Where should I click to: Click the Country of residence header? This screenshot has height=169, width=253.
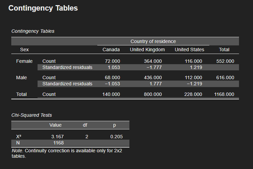[x=153, y=41]
